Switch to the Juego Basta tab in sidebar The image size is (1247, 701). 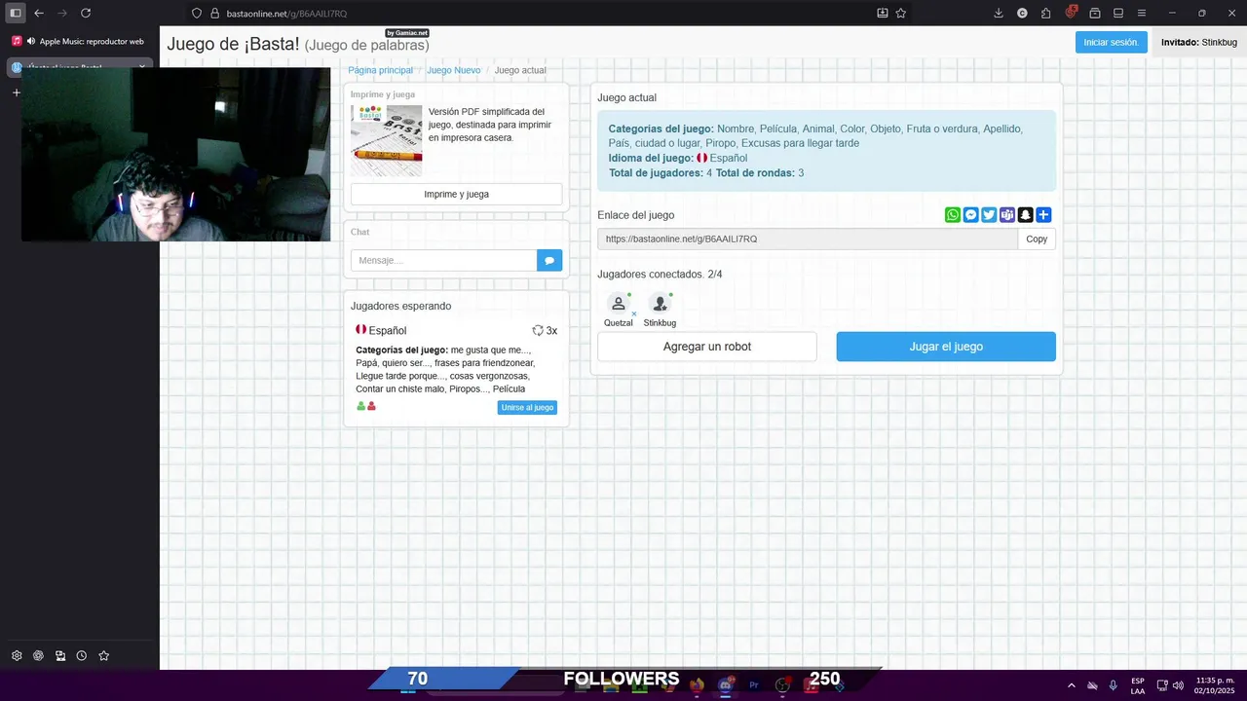[80, 67]
